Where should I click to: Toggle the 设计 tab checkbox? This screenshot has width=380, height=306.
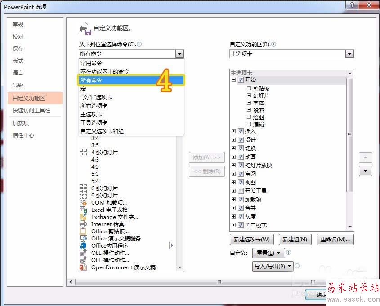point(241,140)
